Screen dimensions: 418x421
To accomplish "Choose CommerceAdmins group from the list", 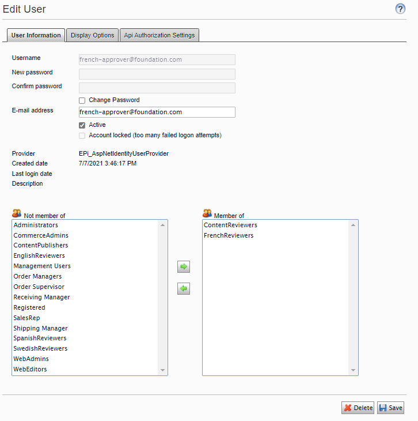I will (x=41, y=235).
